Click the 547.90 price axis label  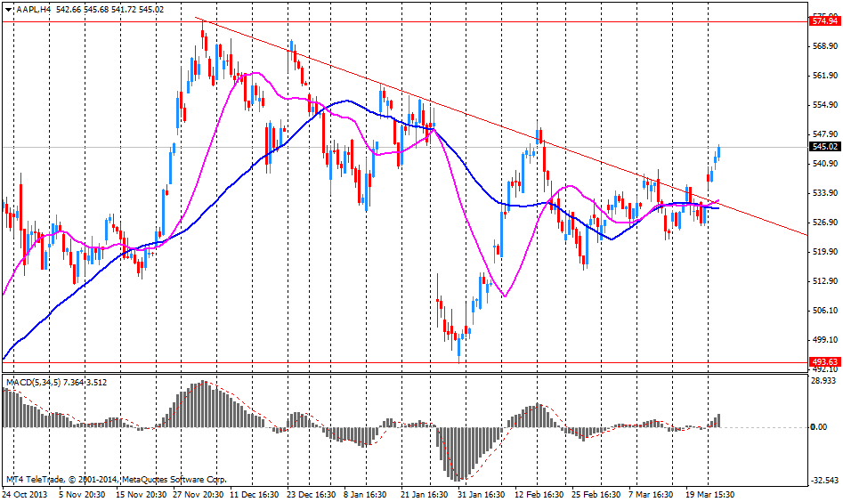pos(825,134)
